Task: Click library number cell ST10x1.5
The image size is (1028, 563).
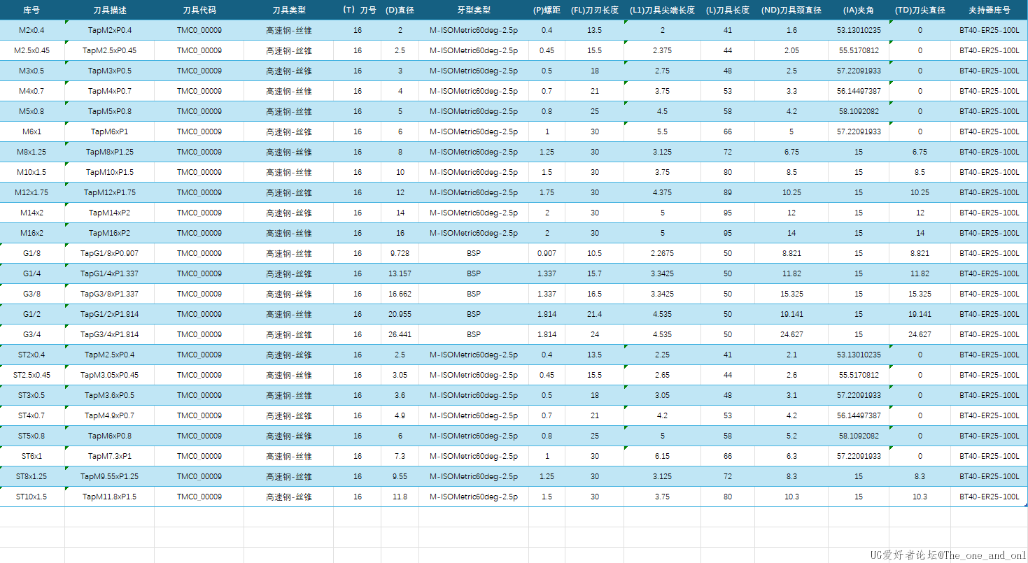Action: tap(32, 497)
